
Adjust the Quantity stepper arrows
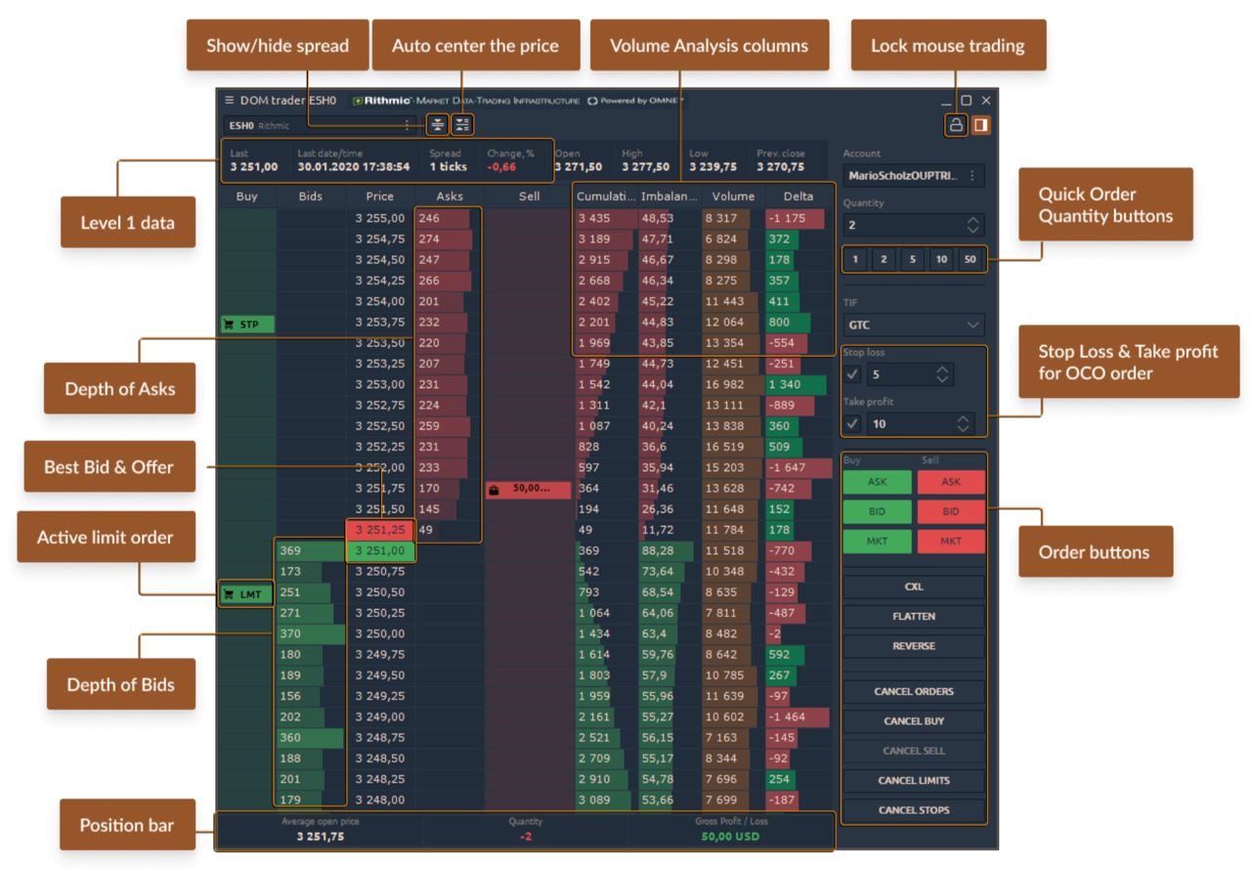click(x=971, y=225)
